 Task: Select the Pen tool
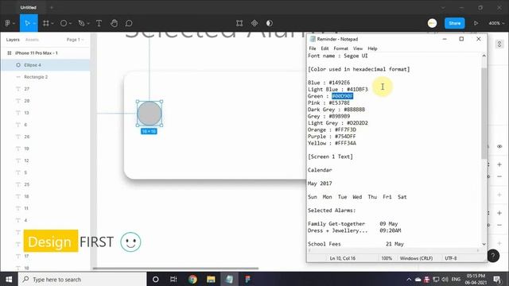pyautogui.click(x=81, y=23)
